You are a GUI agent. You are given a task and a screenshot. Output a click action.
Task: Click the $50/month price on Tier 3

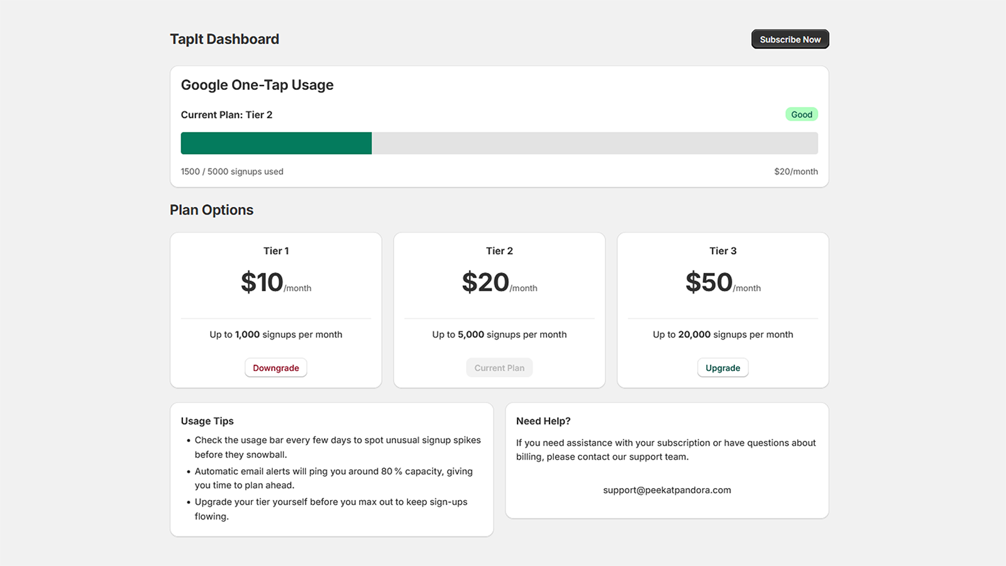pyautogui.click(x=722, y=282)
